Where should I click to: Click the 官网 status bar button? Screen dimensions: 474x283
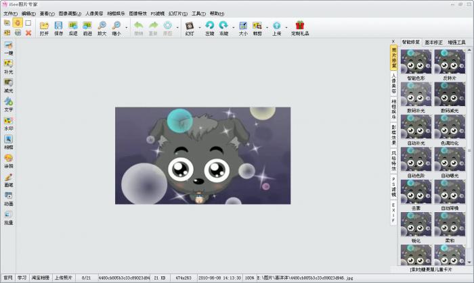click(x=8, y=278)
